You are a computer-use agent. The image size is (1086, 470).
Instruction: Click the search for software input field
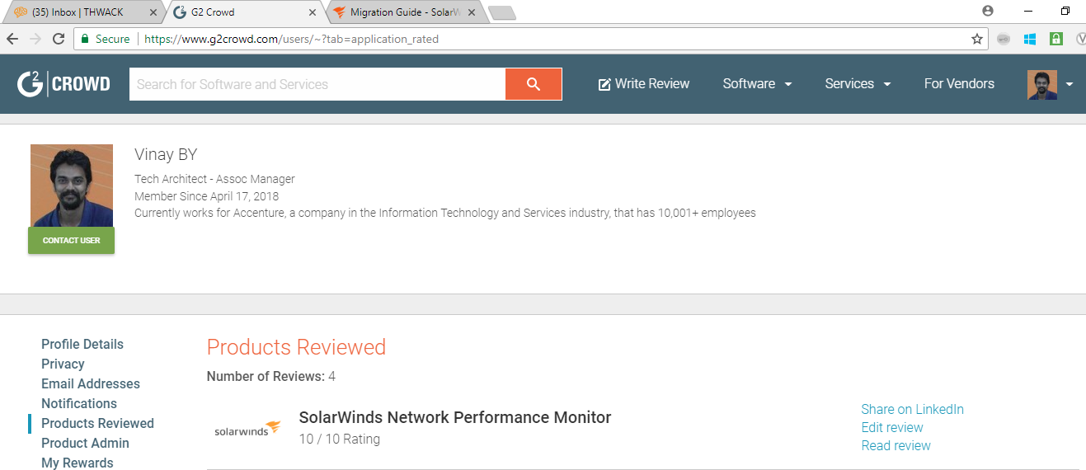(x=317, y=84)
